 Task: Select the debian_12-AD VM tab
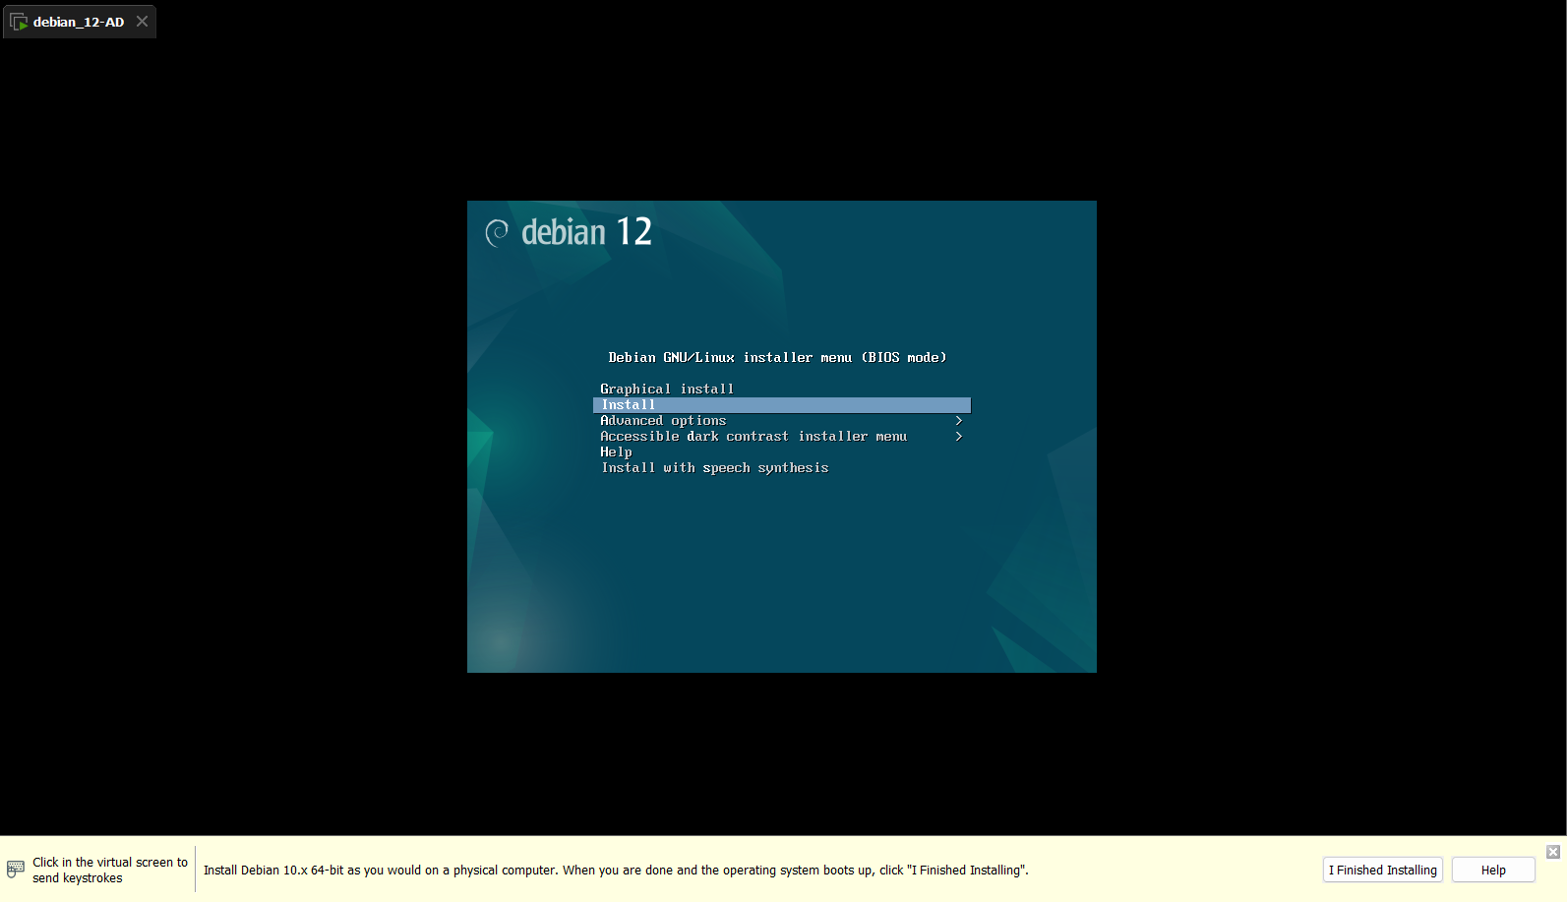[79, 22]
